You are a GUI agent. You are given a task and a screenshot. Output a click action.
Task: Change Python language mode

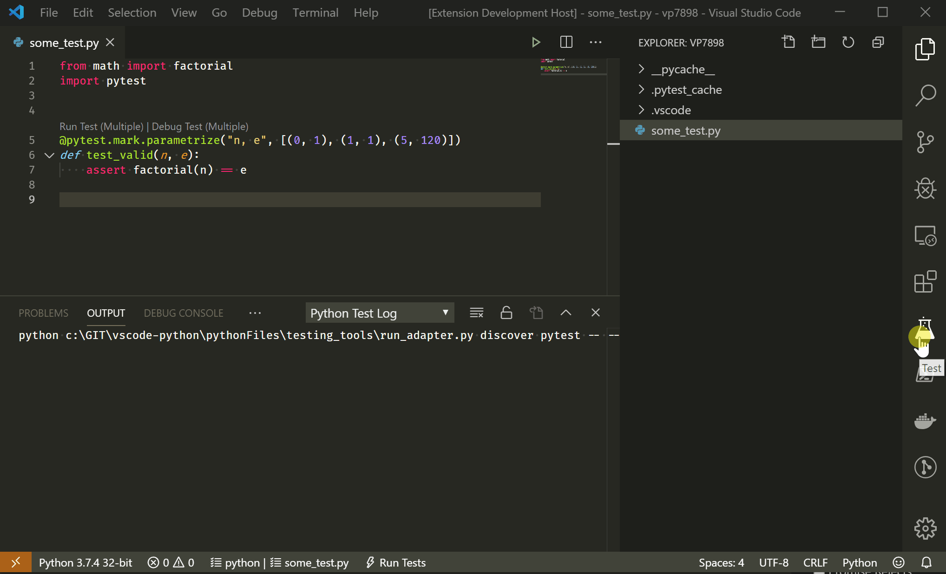860,563
